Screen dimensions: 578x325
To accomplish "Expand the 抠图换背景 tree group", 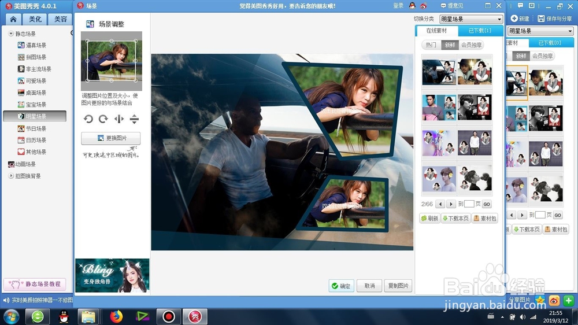I will (x=11, y=176).
